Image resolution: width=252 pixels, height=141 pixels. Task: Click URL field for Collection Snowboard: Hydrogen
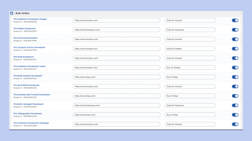[117, 124]
